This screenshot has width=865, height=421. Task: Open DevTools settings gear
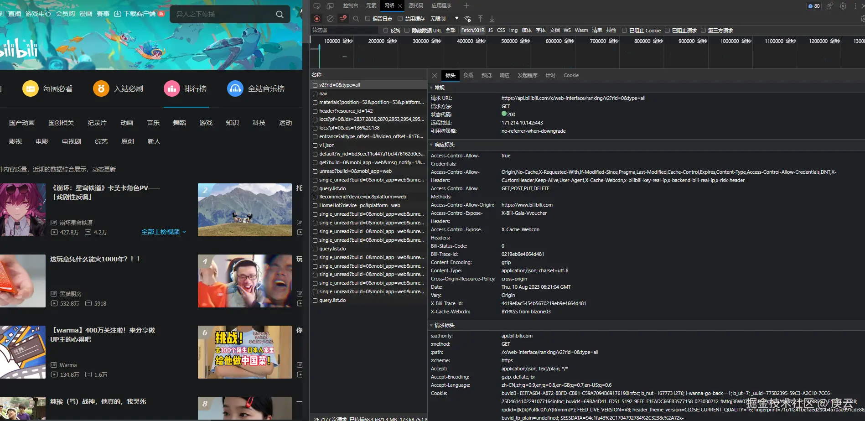coord(843,6)
